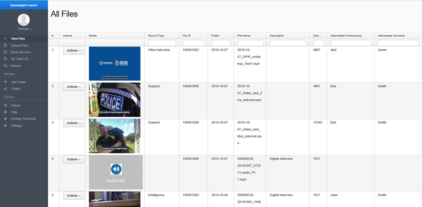Click the speaker icon on Audio File
422x207 pixels.
point(116,169)
